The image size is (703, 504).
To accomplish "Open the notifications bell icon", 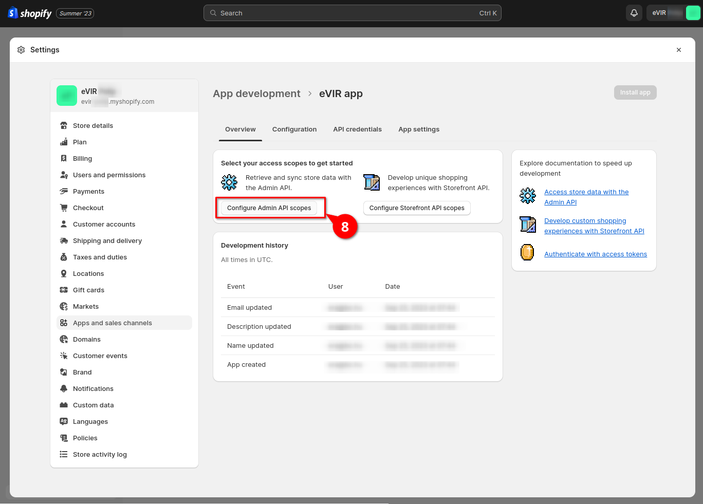I will [x=634, y=13].
